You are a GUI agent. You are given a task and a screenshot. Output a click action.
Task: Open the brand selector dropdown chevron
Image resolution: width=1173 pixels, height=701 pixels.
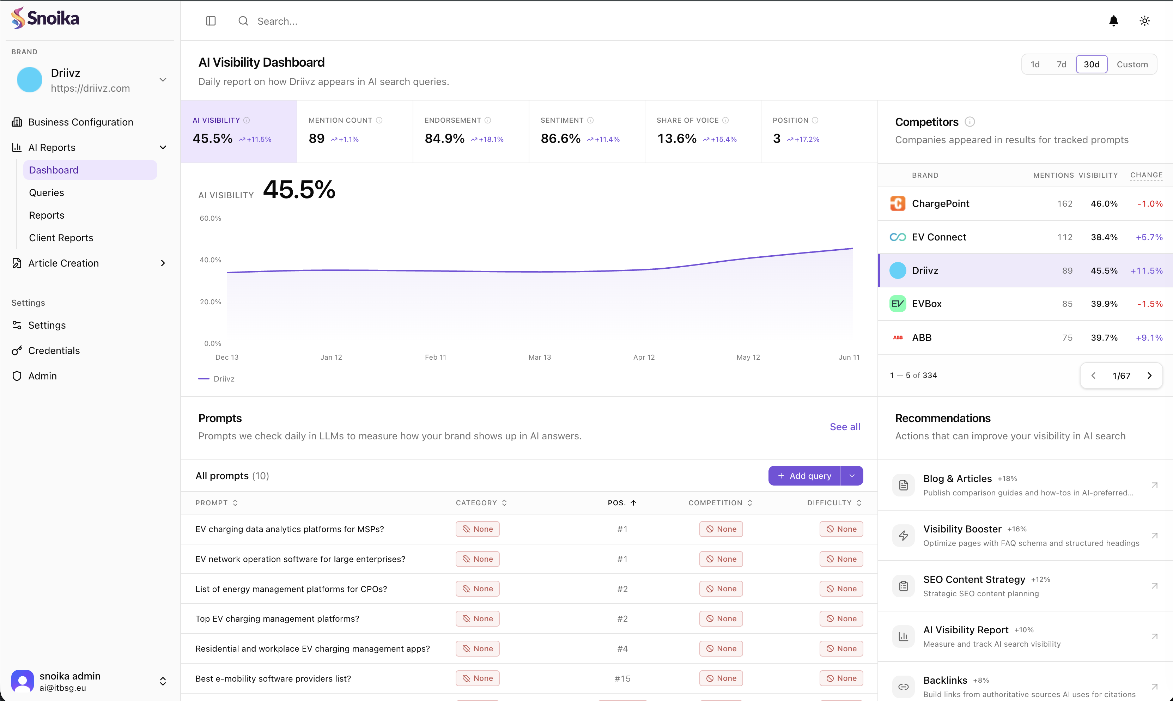(163, 80)
